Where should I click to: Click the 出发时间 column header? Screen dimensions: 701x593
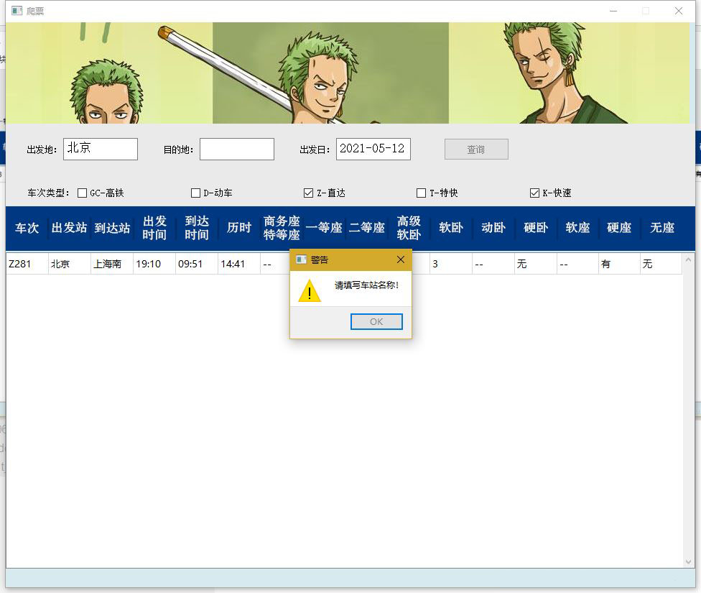coord(154,228)
